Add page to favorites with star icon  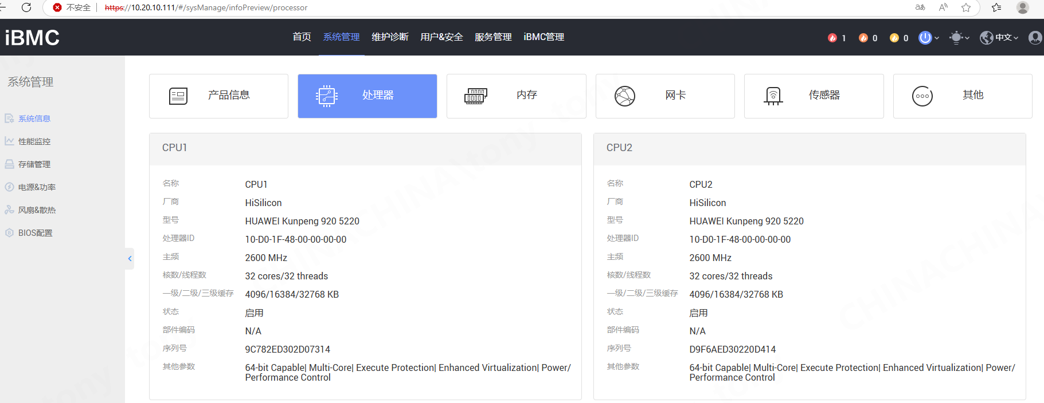pyautogui.click(x=966, y=7)
